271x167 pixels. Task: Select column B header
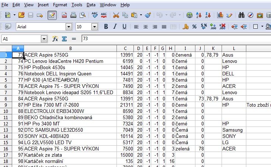70,49
